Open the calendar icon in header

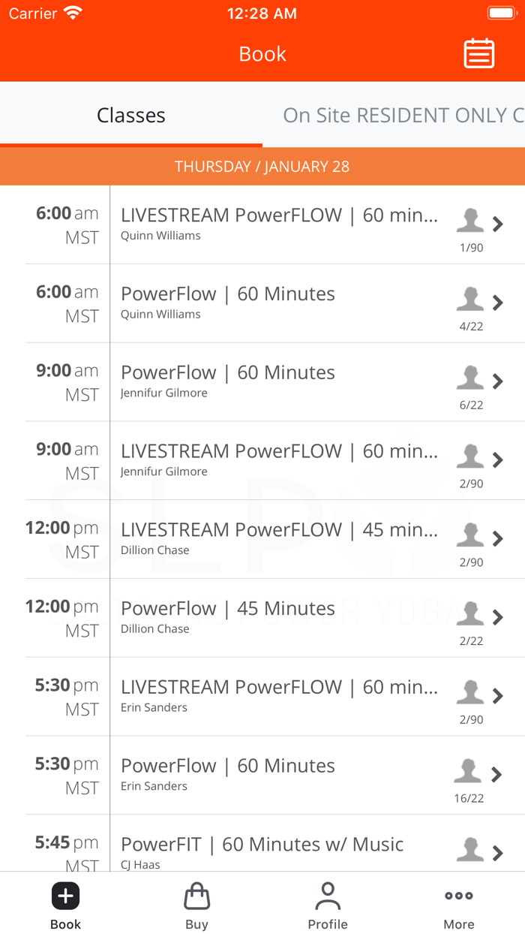478,53
